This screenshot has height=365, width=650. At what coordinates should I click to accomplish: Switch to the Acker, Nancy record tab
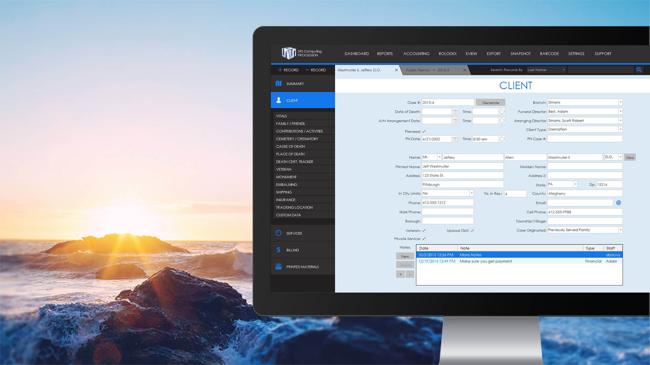pyautogui.click(x=427, y=70)
